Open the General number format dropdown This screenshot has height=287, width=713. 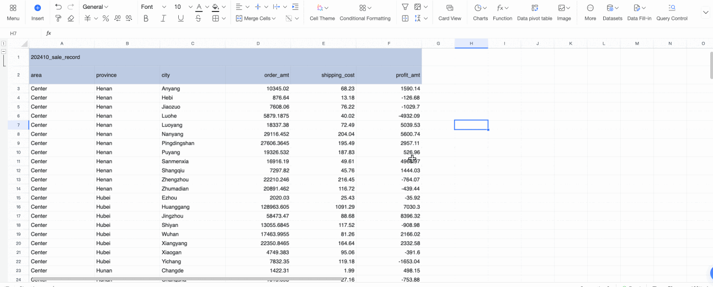95,7
